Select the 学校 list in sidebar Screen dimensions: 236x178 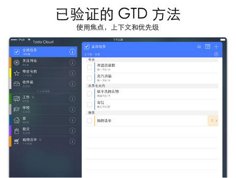pyautogui.click(x=43, y=109)
